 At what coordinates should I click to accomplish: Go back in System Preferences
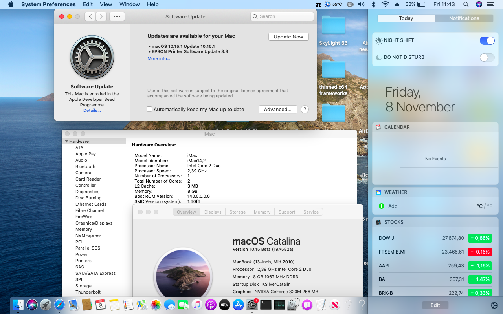click(x=90, y=16)
